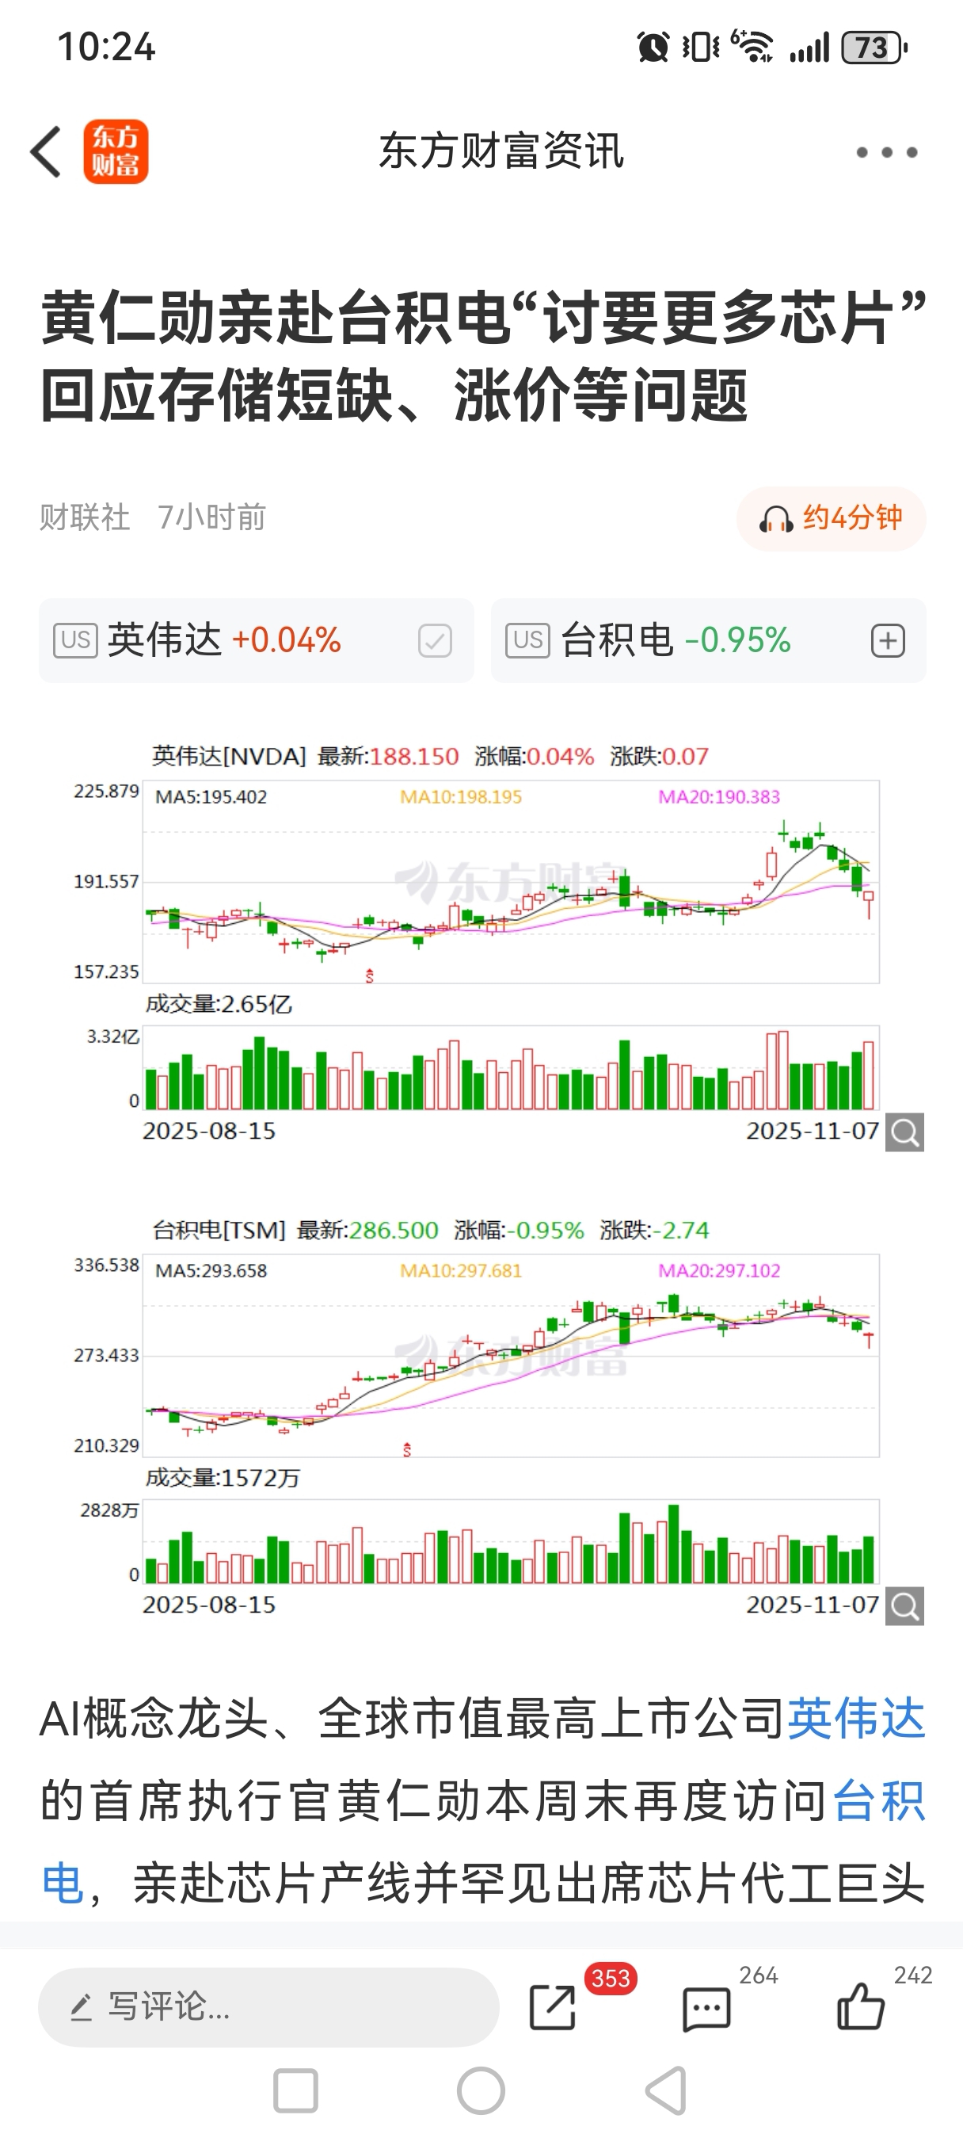963x2130 pixels.
Task: Open the 英伟达[NVDA] candlestick chart
Action: (x=511, y=881)
